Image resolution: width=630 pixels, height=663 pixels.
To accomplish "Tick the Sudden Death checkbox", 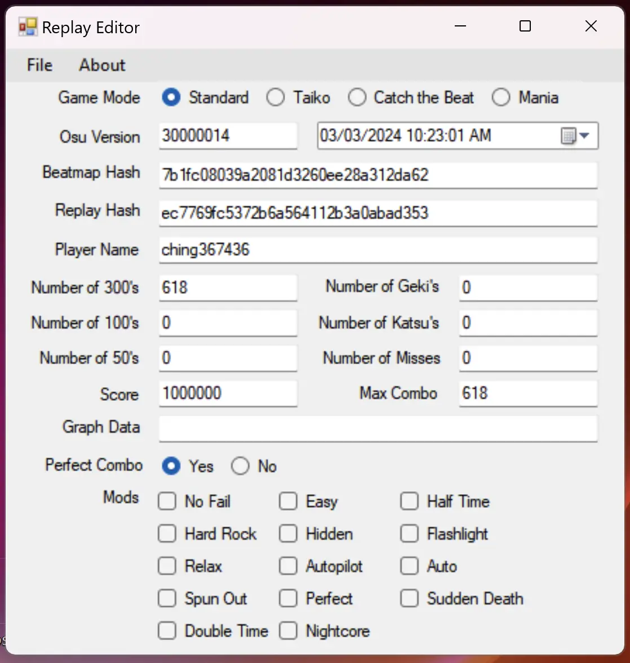I will point(410,598).
